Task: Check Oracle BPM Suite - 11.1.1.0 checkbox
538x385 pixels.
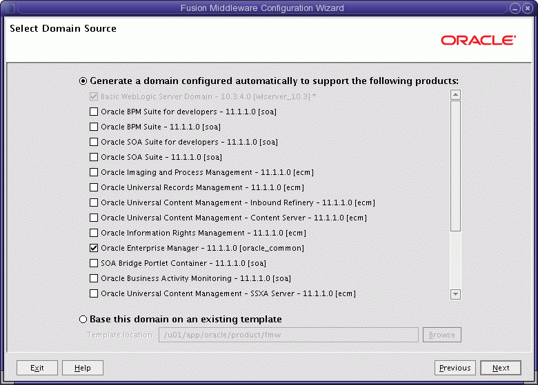Action: click(x=94, y=127)
